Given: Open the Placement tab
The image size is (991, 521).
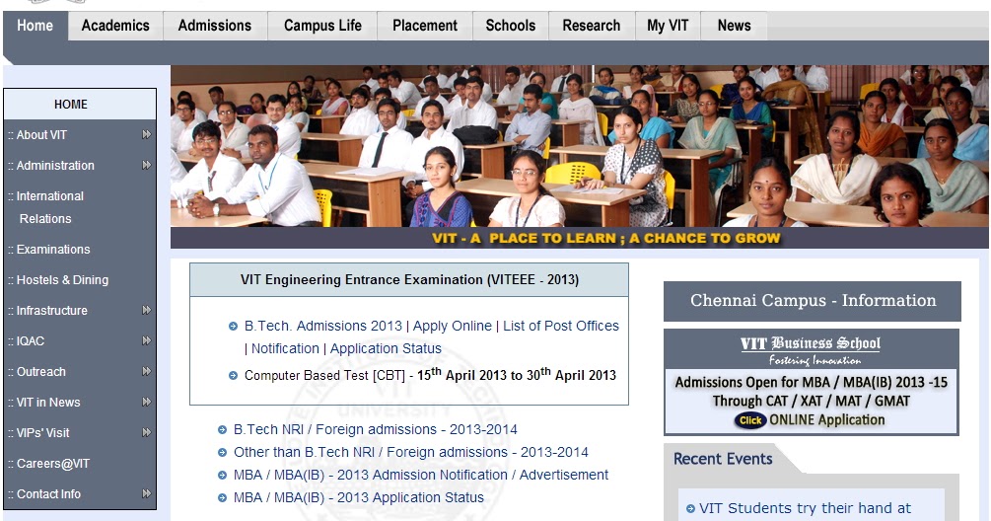Looking at the screenshot, I should [425, 26].
